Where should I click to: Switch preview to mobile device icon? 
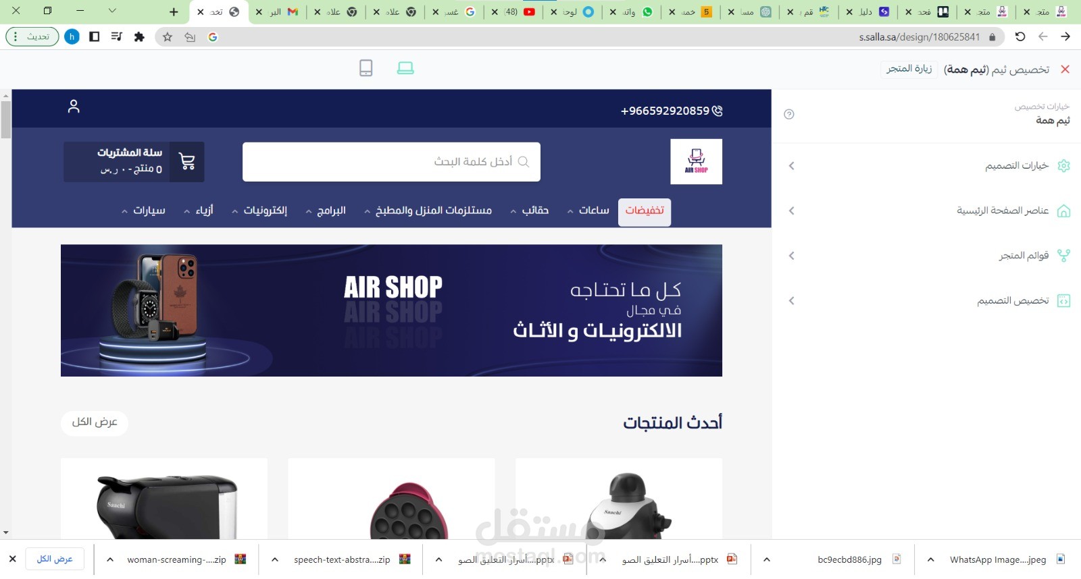tap(366, 68)
